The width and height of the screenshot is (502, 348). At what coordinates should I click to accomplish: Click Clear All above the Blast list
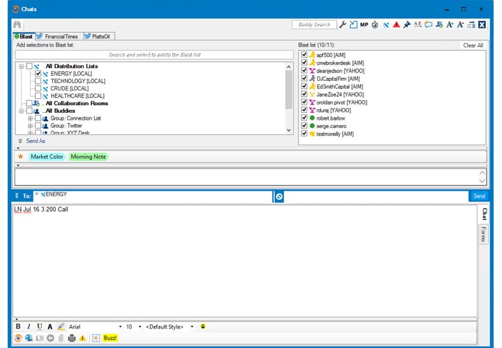473,45
